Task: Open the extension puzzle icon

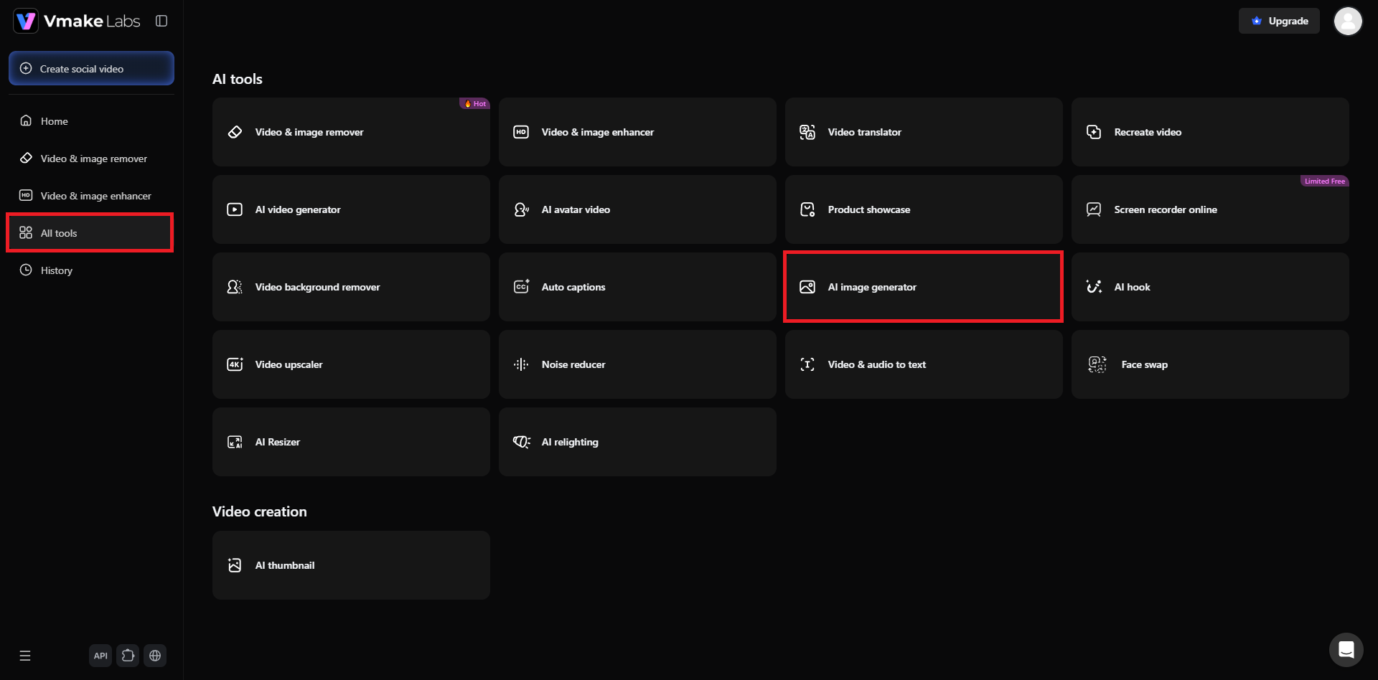Action: [x=128, y=656]
